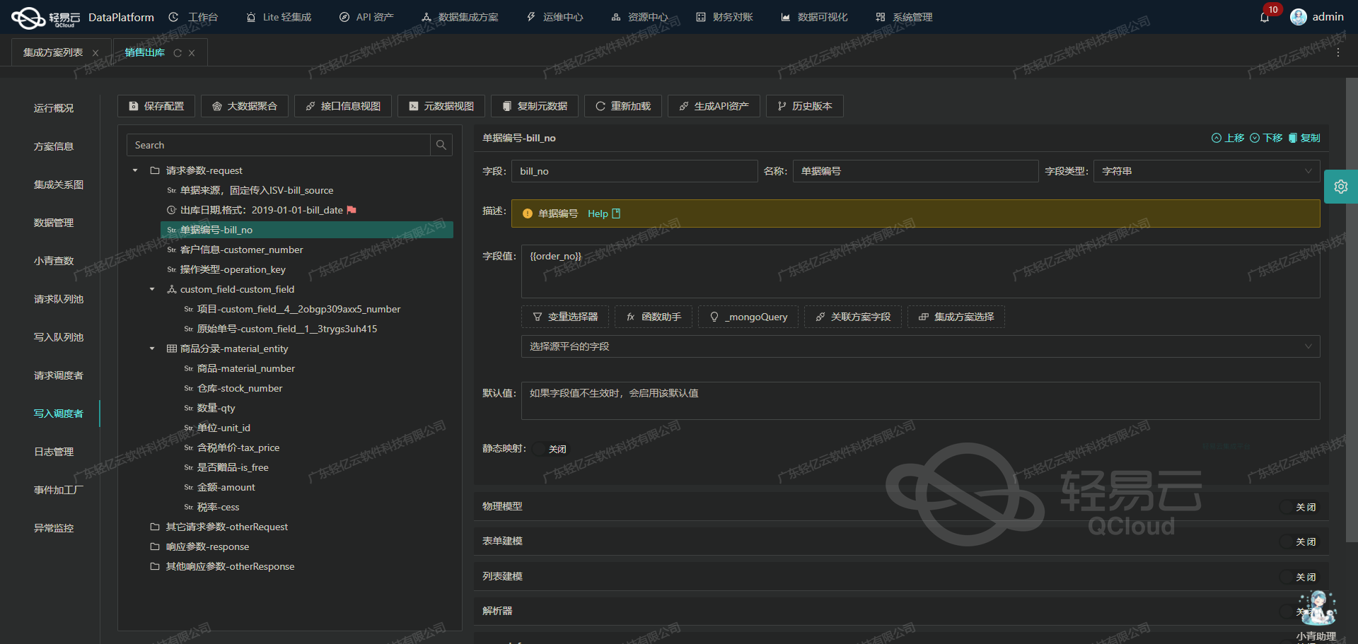This screenshot has height=644, width=1358.
Task: Close the 销售出库 tab
Action: pos(192,53)
